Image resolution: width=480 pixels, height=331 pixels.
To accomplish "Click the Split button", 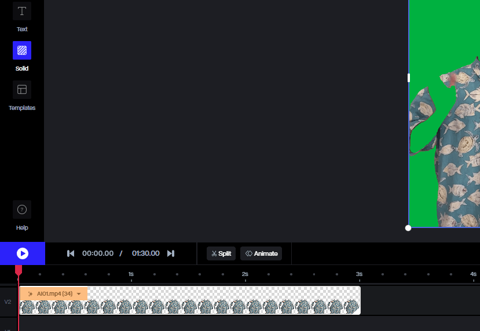I will coord(221,253).
